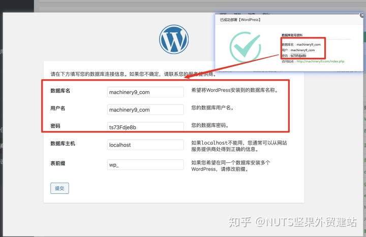Select the 表前缀 label
366x237 pixels.
pyautogui.click(x=57, y=163)
